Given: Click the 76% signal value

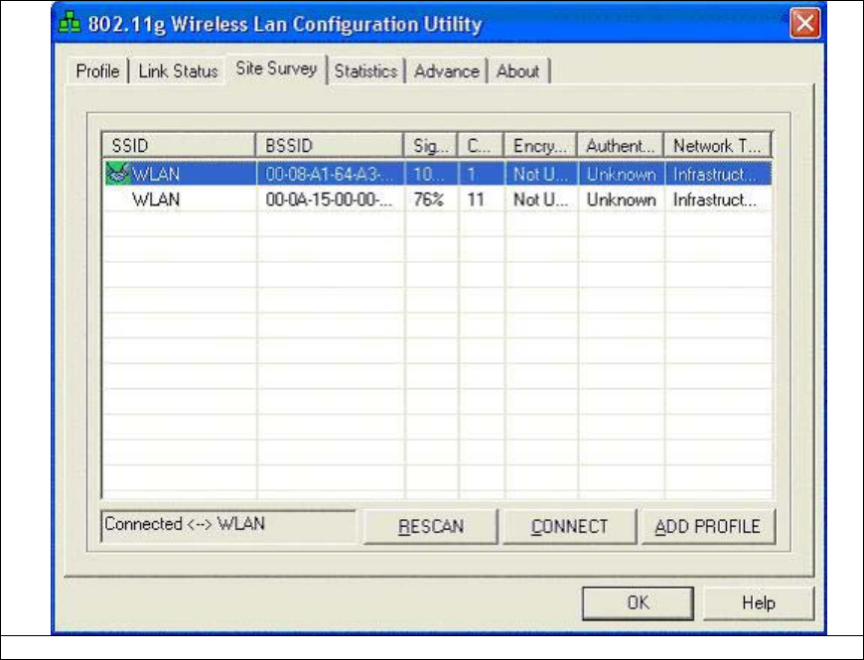Looking at the screenshot, I should tap(428, 199).
